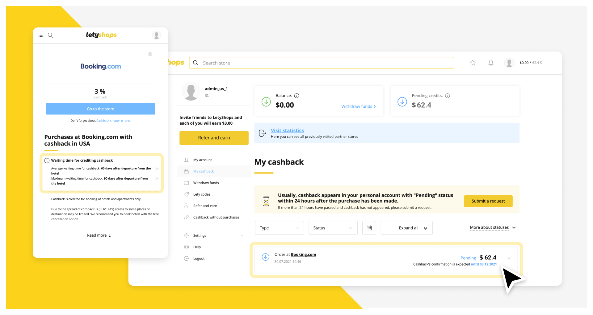This screenshot has width=593, height=315.
Task: Open favorites with the star icon in header
Action: click(473, 63)
